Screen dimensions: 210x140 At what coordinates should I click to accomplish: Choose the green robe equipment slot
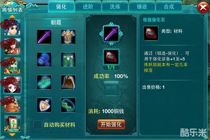pos(68,59)
